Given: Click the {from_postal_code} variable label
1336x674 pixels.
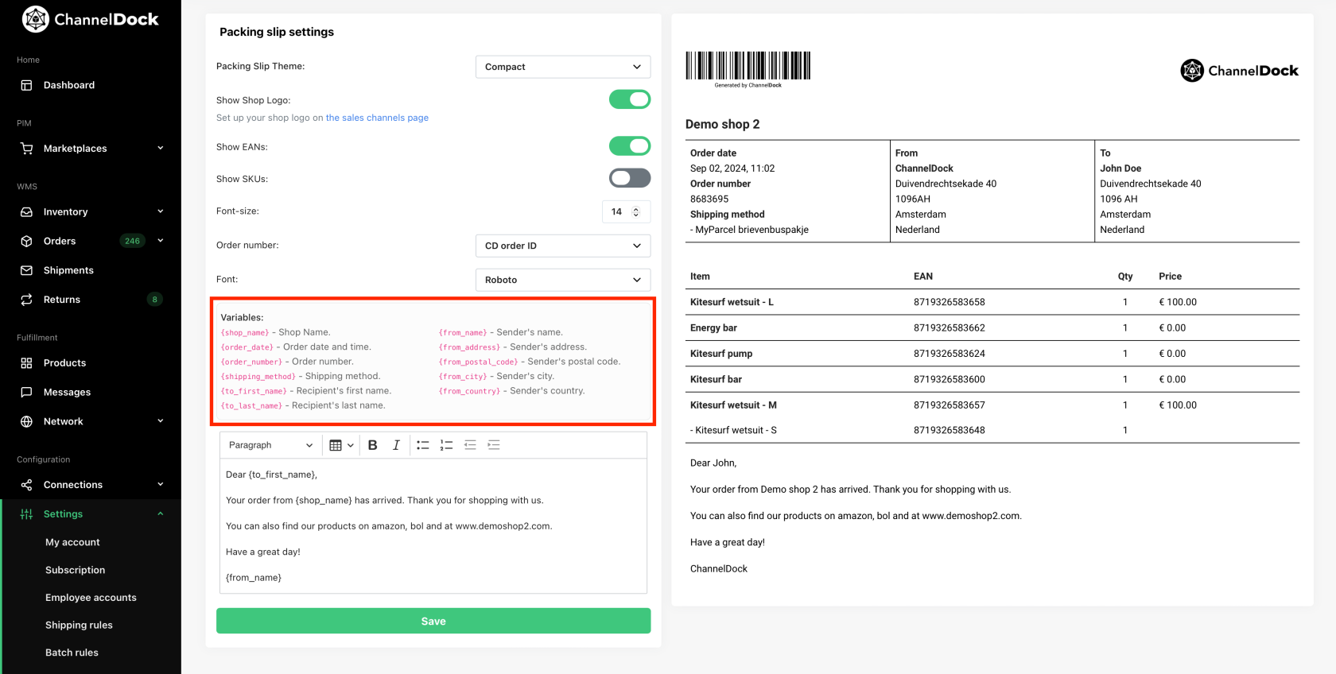Looking at the screenshot, I should coord(478,362).
